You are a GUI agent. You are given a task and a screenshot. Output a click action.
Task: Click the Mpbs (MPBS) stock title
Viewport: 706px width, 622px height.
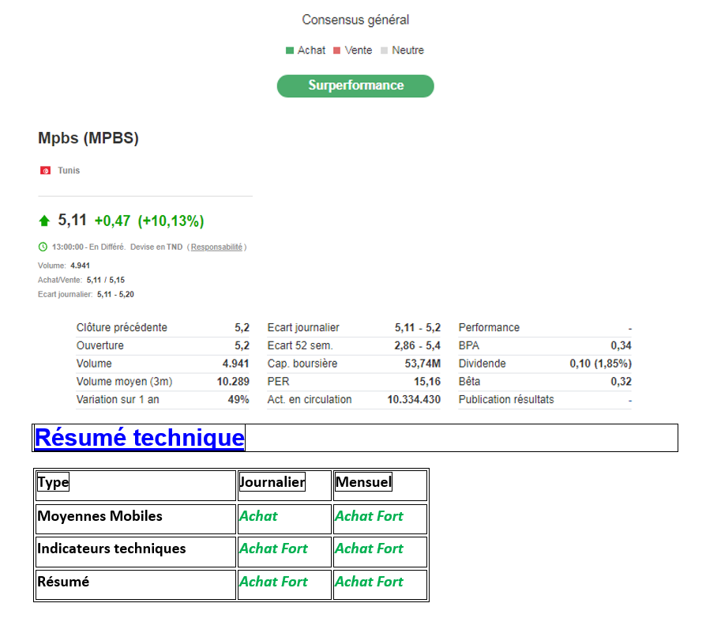coord(88,138)
